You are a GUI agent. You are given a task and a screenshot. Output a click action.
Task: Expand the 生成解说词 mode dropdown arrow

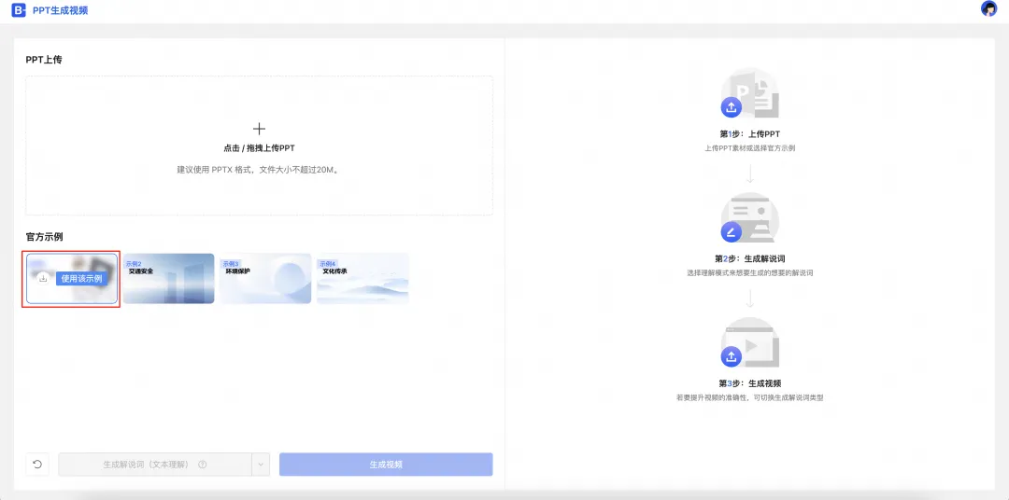click(260, 464)
